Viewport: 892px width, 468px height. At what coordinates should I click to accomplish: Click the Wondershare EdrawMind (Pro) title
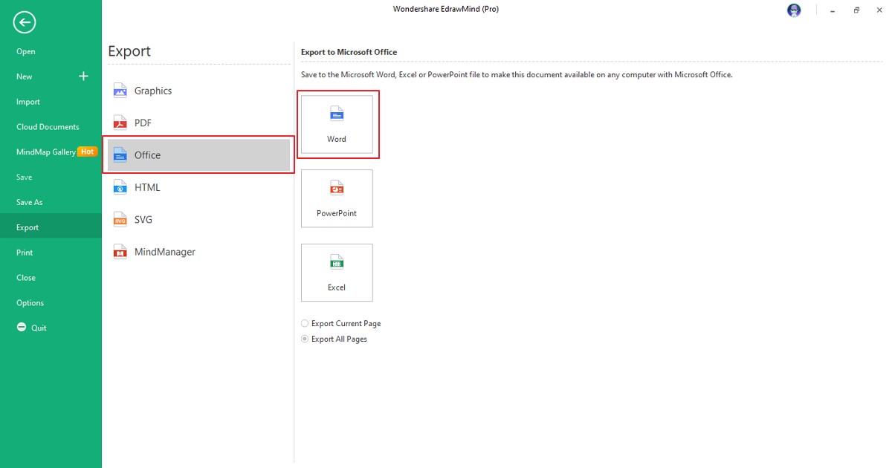(446, 9)
